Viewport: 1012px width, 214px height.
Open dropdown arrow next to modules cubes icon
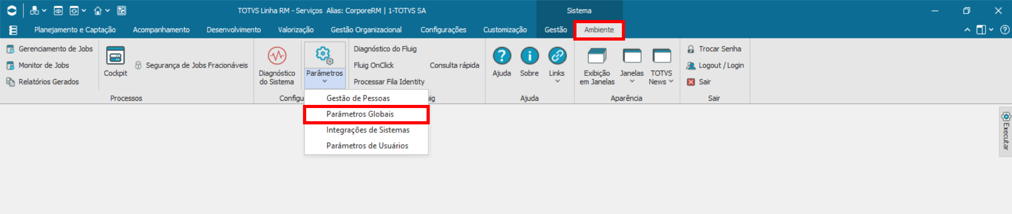coord(44,11)
